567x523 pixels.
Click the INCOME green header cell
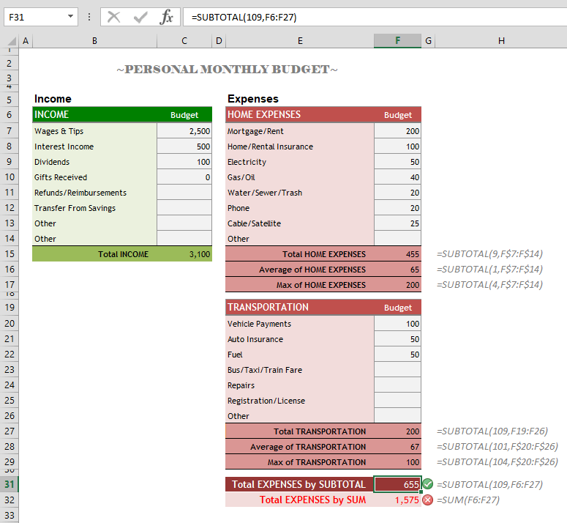[x=94, y=115]
